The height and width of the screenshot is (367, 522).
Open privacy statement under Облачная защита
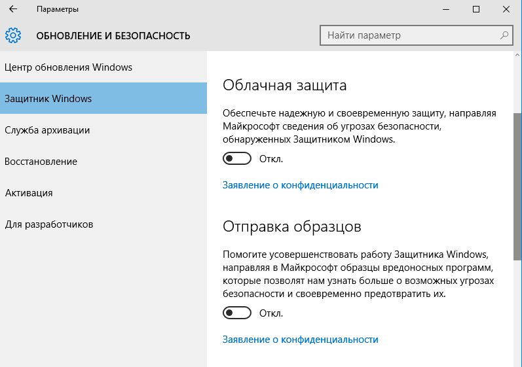coord(300,185)
